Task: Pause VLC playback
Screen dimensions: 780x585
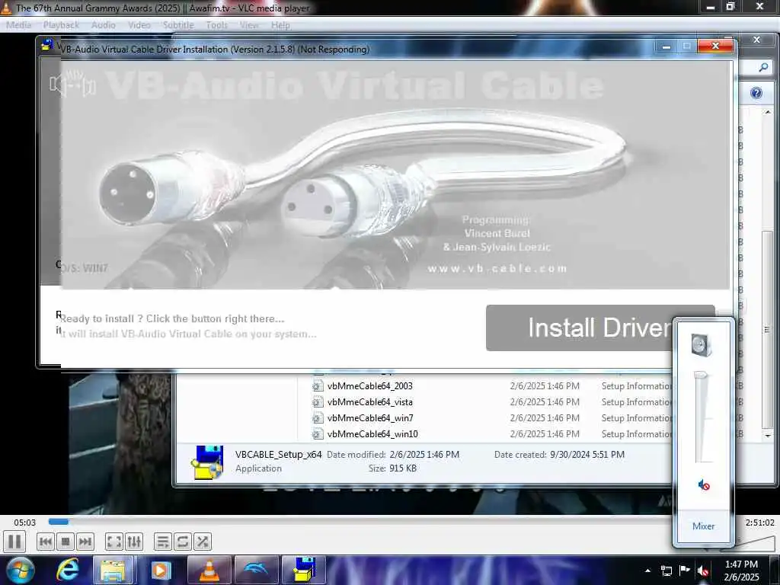Action: click(x=14, y=542)
